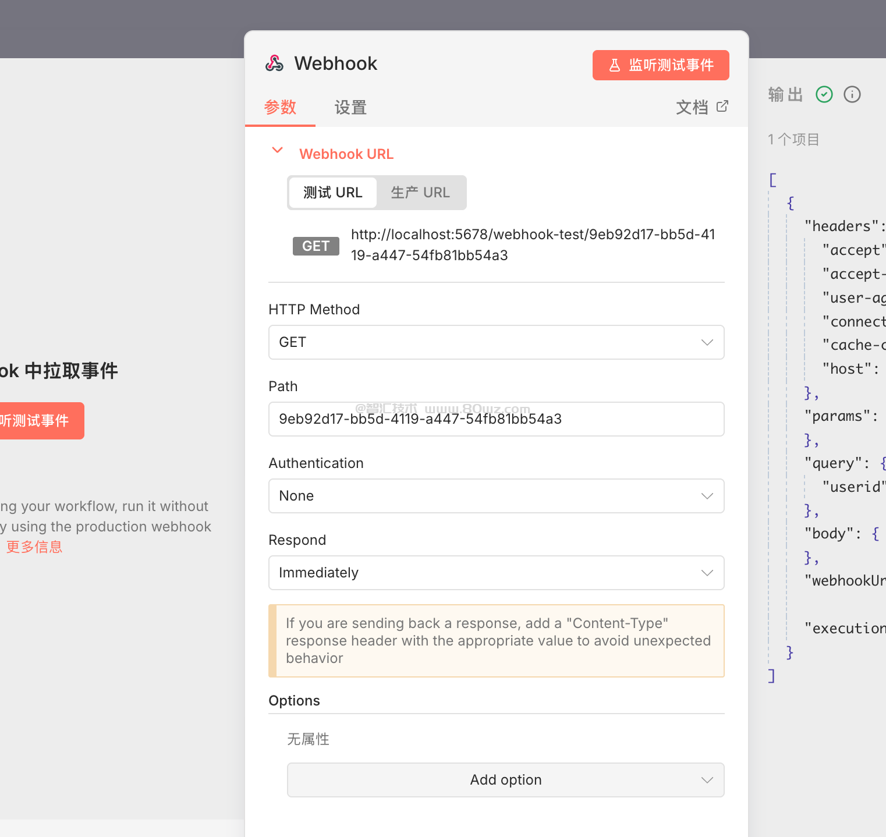Collapse the Webhook URL section chevron

coord(278,151)
